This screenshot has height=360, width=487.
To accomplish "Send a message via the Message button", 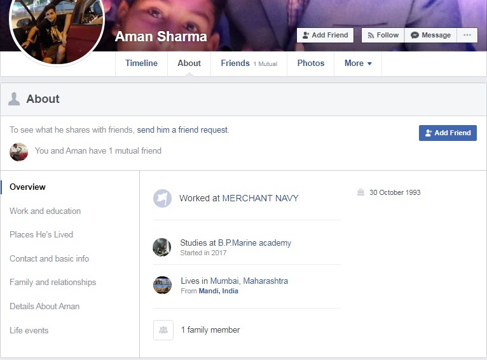I will [x=430, y=35].
